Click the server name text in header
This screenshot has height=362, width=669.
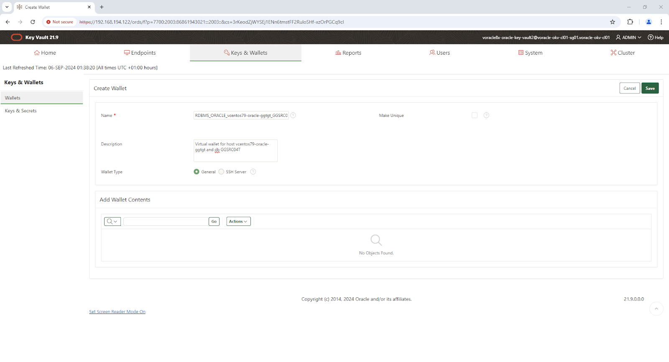tap(546, 37)
